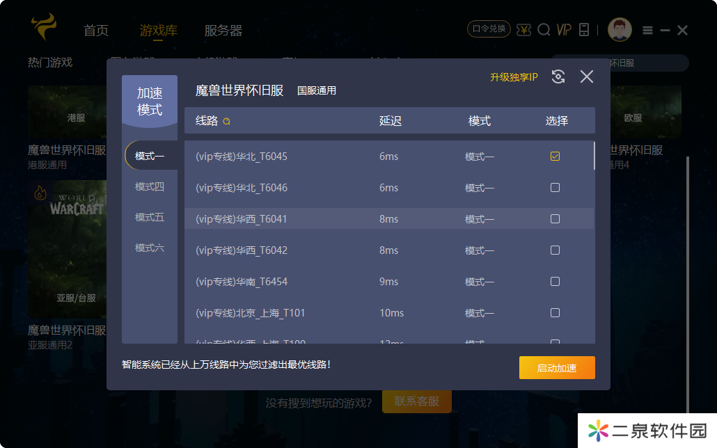
Task: Select the 模式五 tab
Action: 150,217
